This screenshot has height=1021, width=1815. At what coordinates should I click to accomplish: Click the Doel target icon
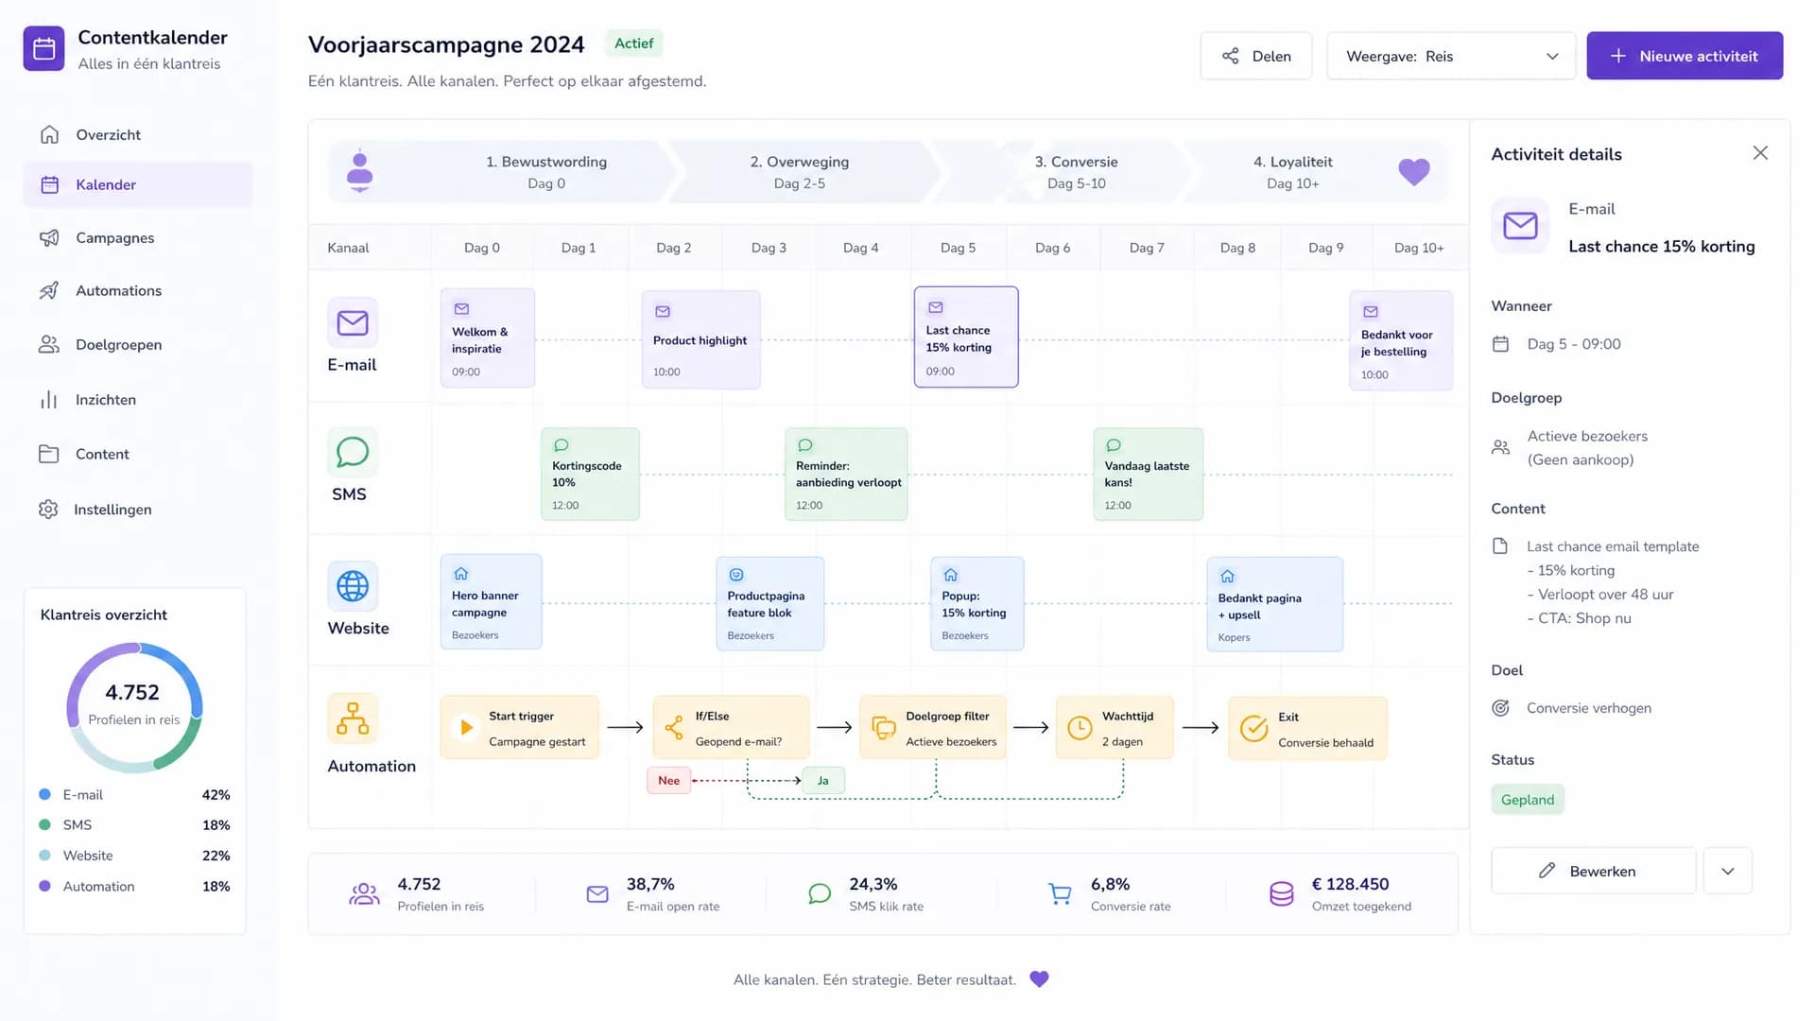pyautogui.click(x=1500, y=708)
